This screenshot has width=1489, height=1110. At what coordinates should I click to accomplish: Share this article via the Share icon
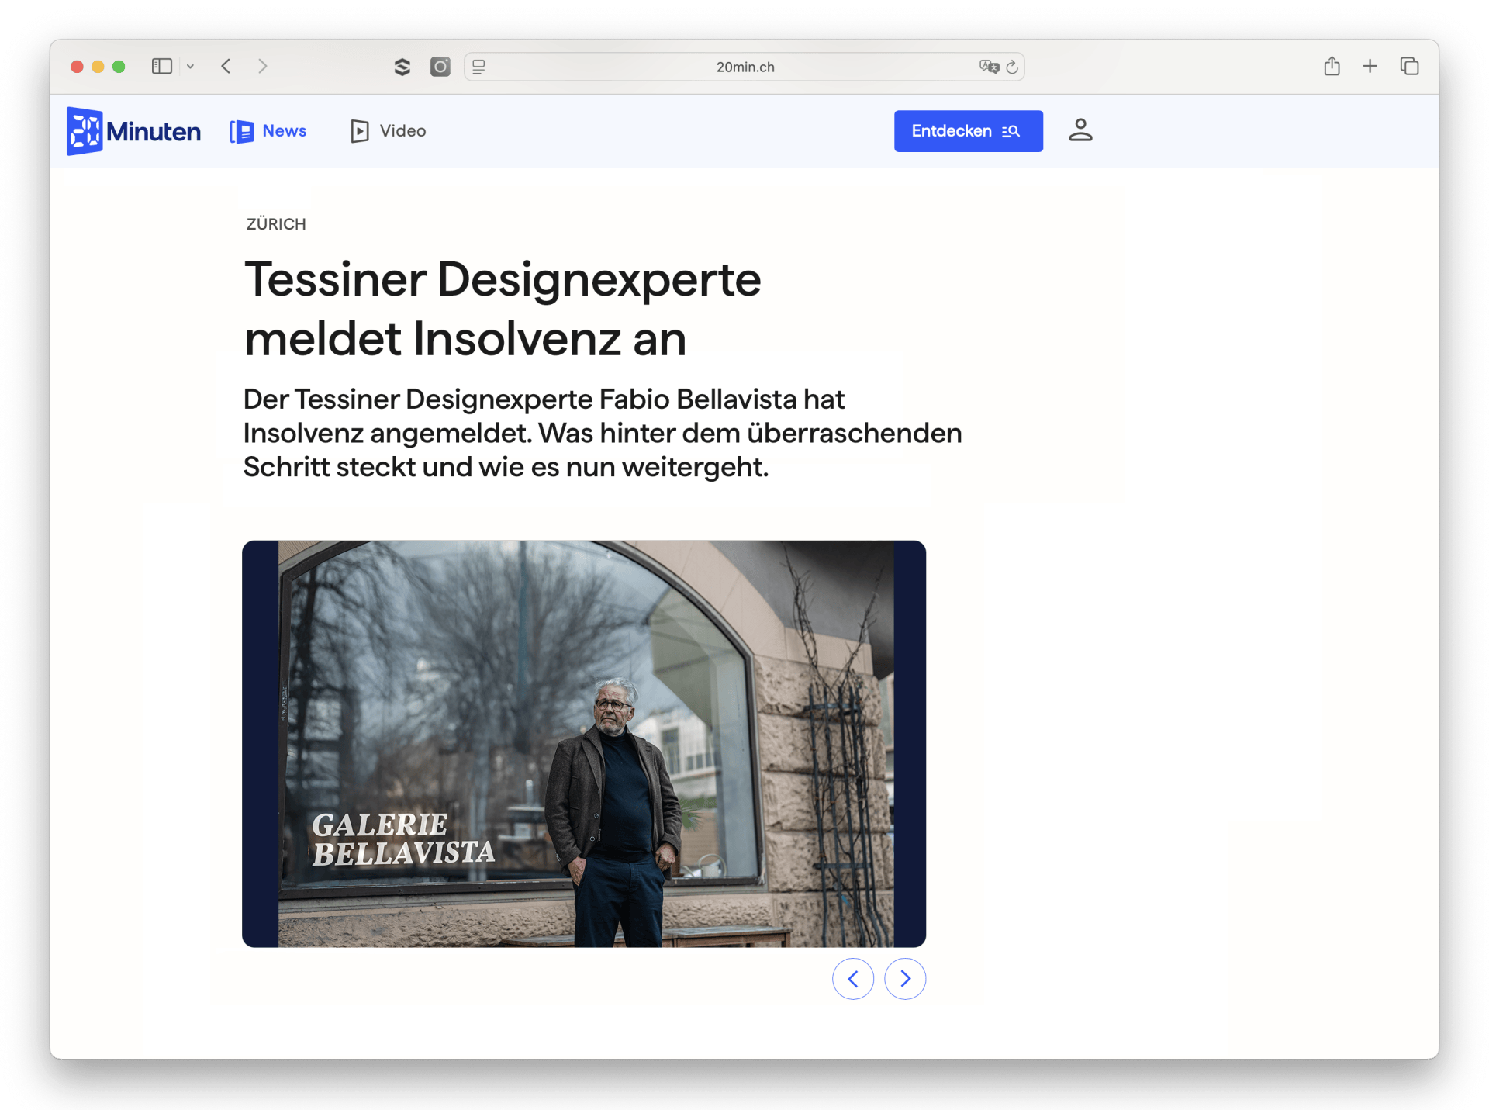pyautogui.click(x=1333, y=67)
